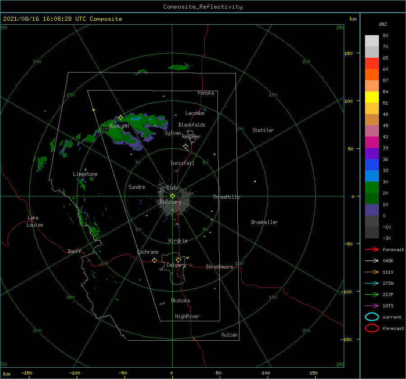The width and height of the screenshot is (406, 379).
Task: Click the green 22JP arrow in legend
Action: point(372,294)
